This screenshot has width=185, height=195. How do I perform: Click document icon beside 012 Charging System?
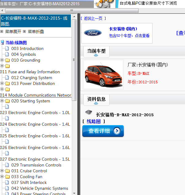7,78
